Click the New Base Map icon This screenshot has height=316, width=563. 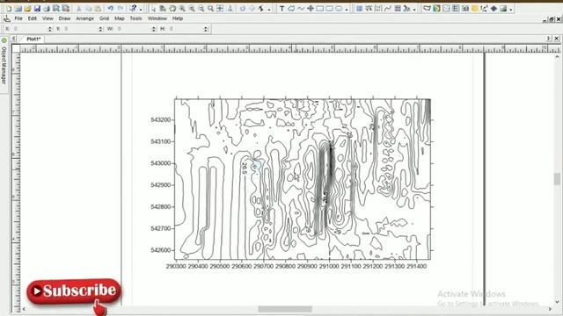click(x=427, y=8)
